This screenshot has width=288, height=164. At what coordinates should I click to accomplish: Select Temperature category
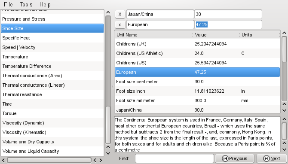click(52, 57)
